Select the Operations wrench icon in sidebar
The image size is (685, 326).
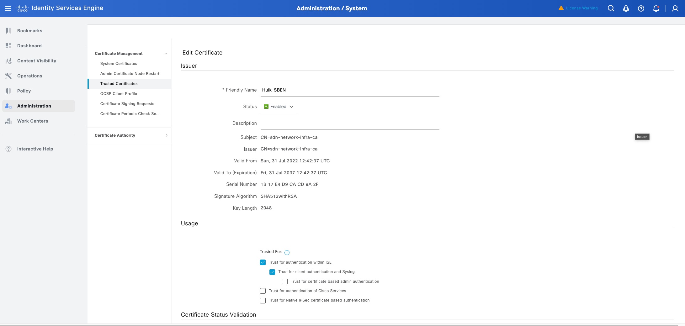point(8,76)
